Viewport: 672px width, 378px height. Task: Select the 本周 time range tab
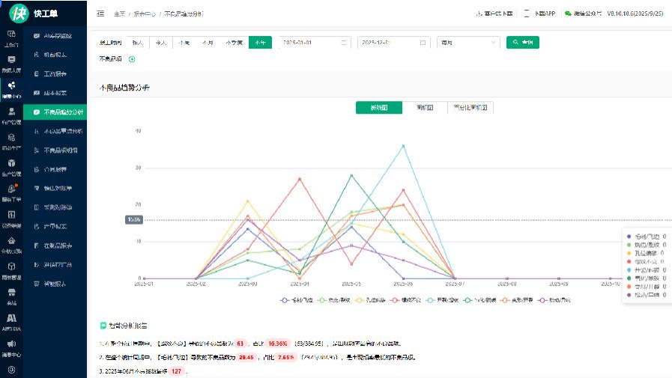184,43
